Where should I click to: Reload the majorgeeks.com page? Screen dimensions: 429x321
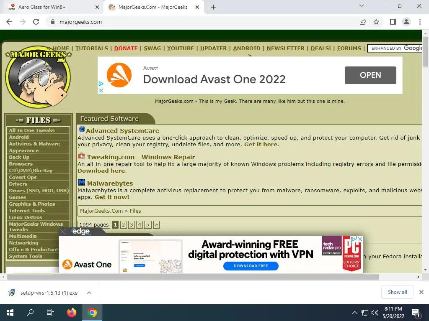click(36, 22)
